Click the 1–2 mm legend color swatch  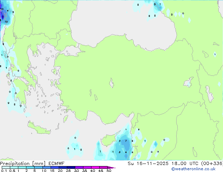pyautogui.click(x=22, y=167)
